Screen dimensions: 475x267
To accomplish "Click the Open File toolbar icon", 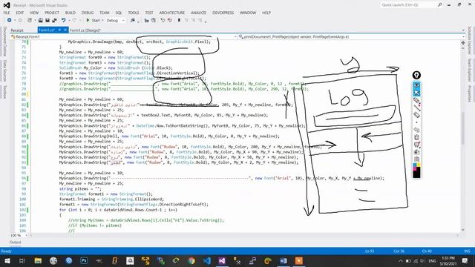I will [x=41, y=20].
